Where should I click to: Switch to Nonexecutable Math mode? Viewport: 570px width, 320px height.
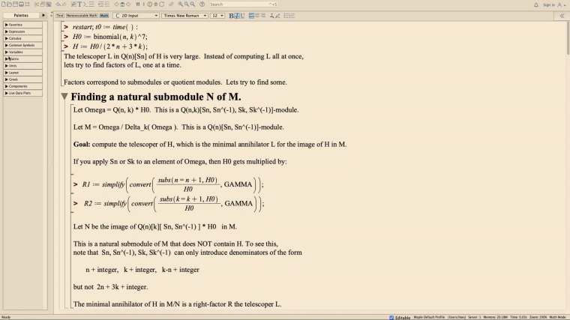pyautogui.click(x=82, y=16)
